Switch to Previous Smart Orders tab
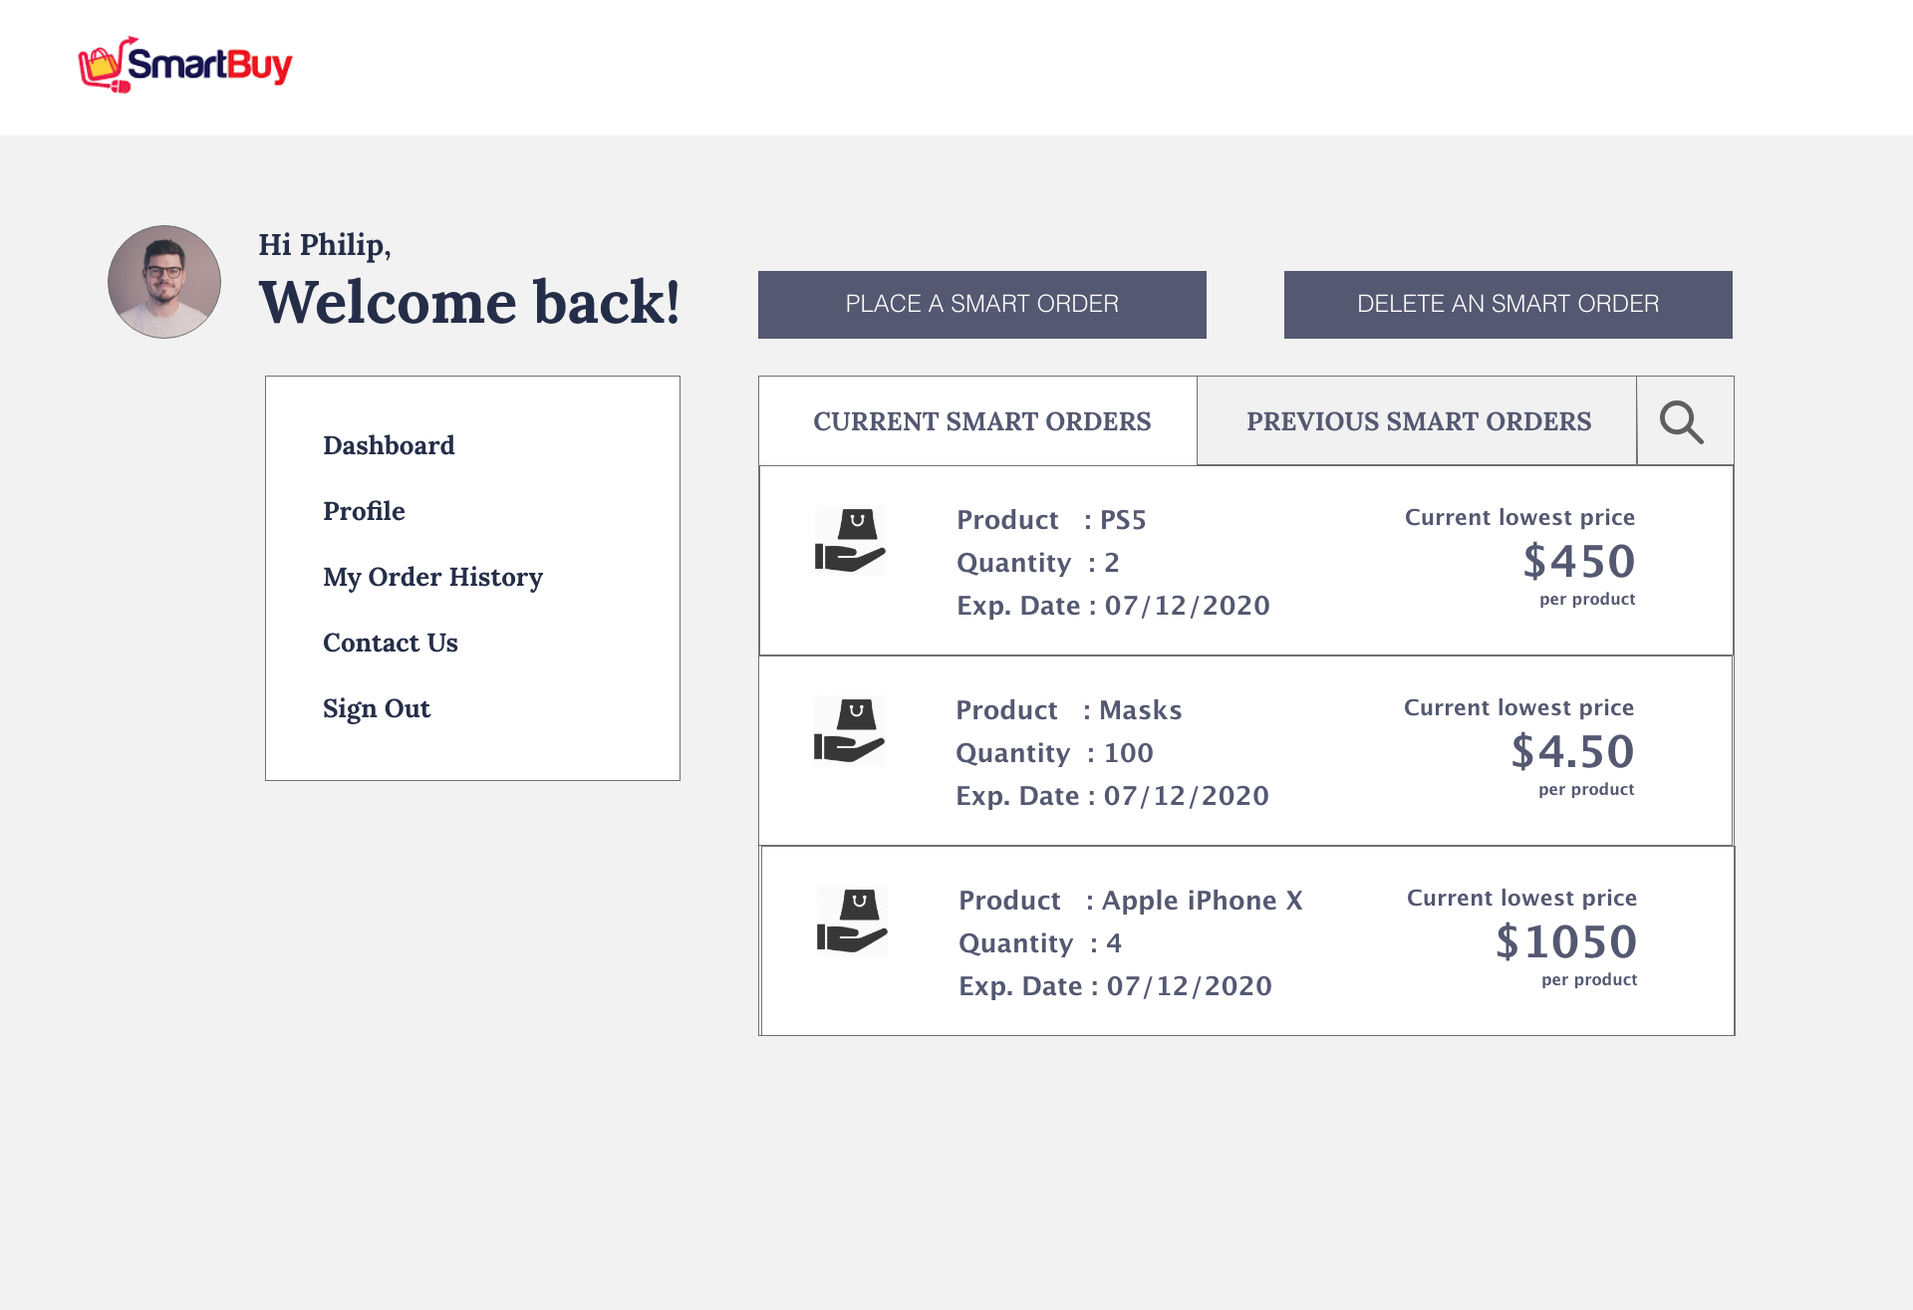The image size is (1913, 1310). (x=1418, y=421)
